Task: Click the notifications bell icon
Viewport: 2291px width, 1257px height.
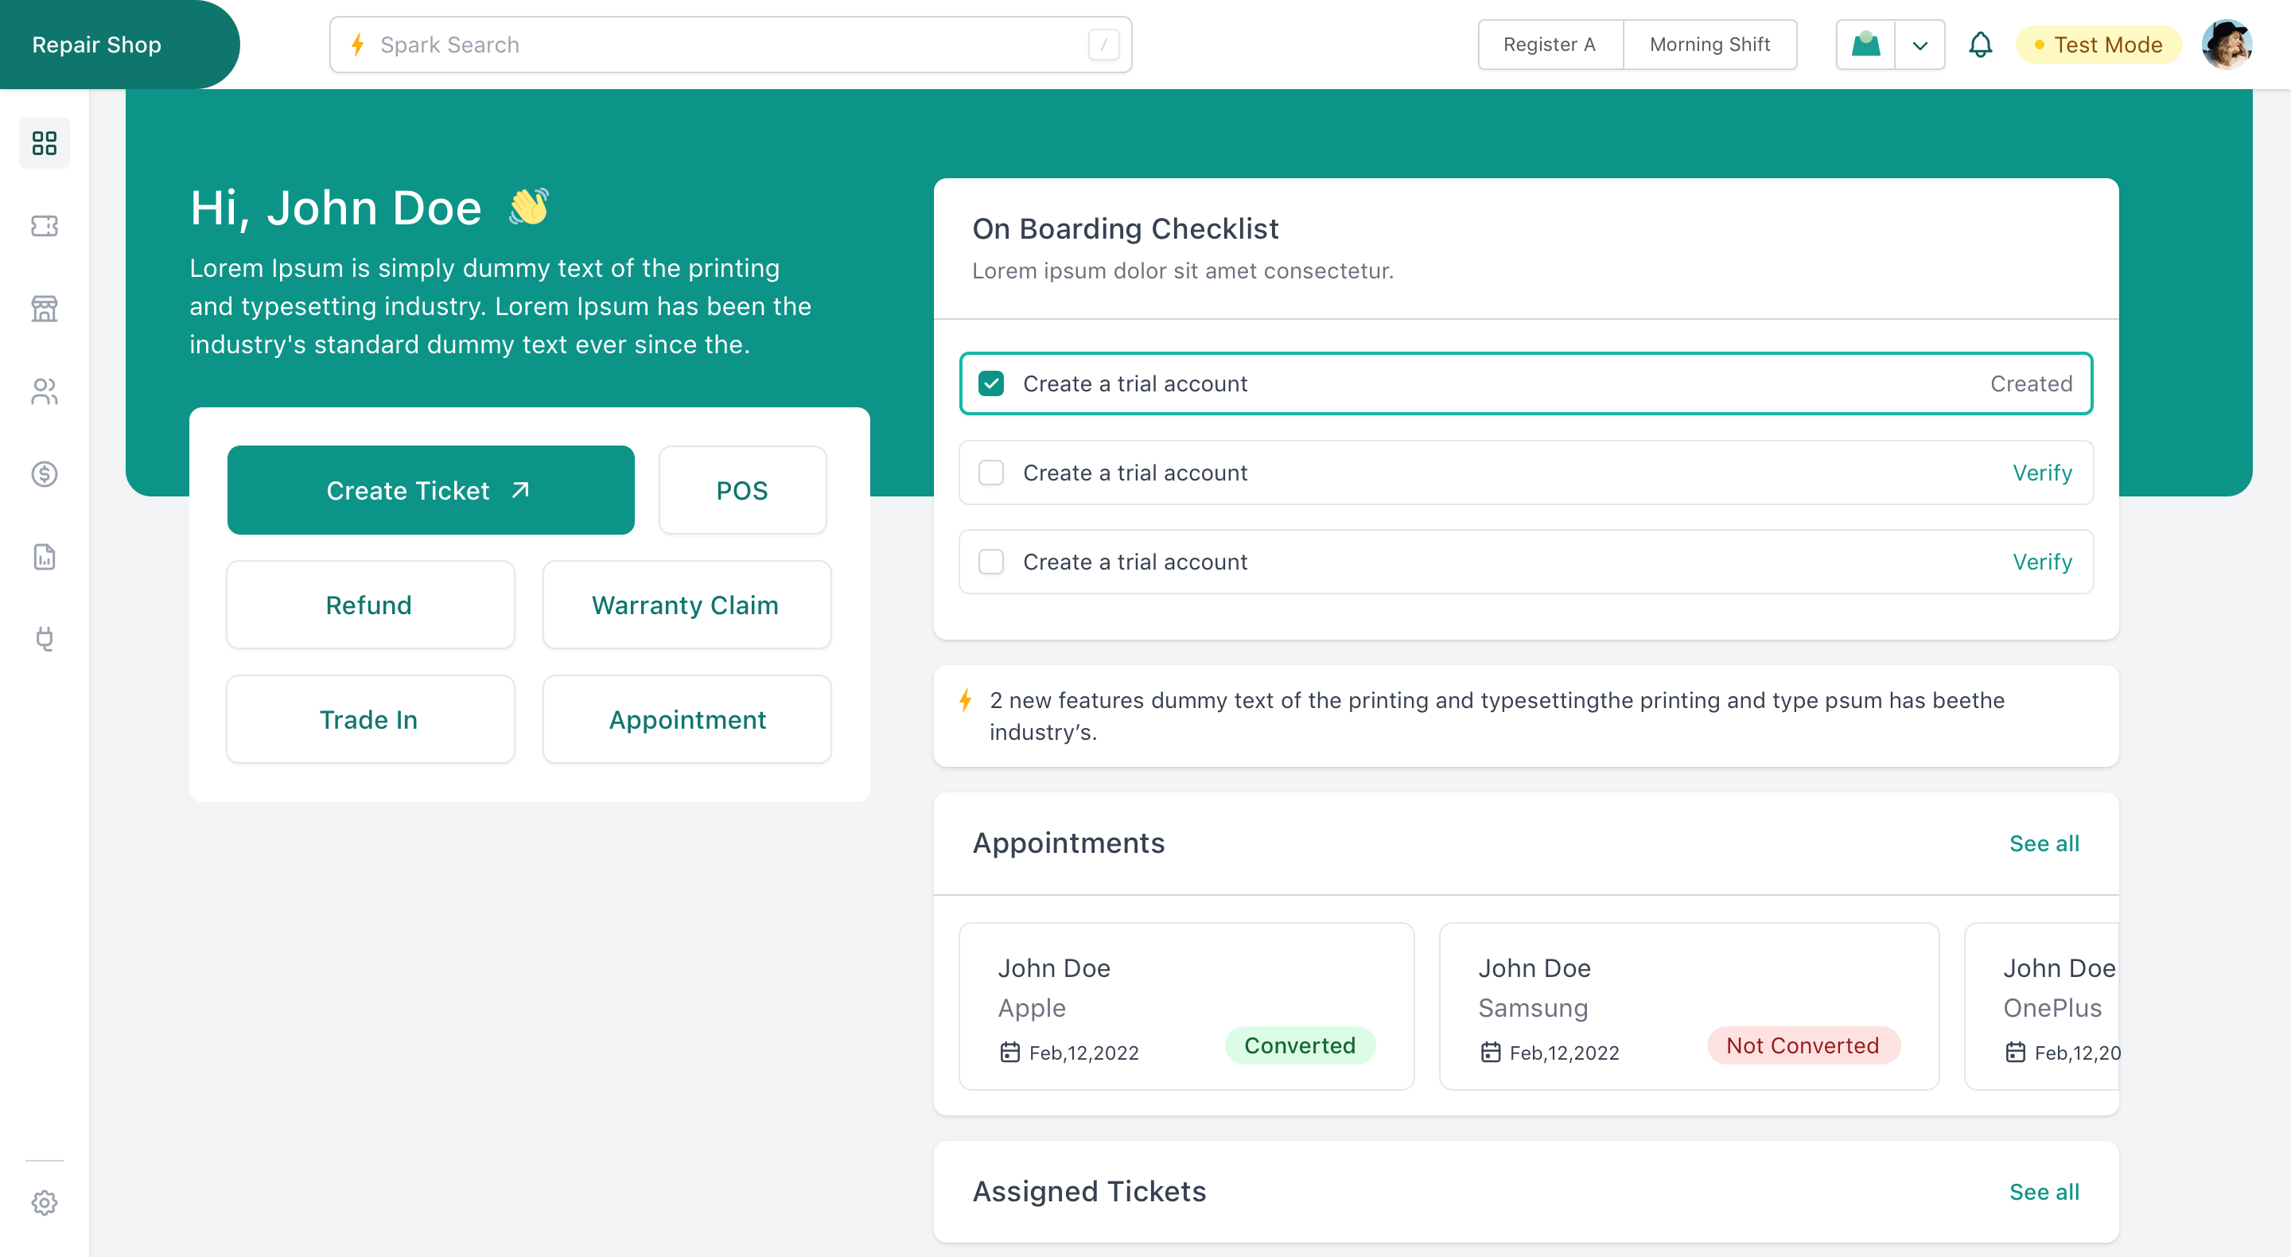Action: click(1980, 45)
